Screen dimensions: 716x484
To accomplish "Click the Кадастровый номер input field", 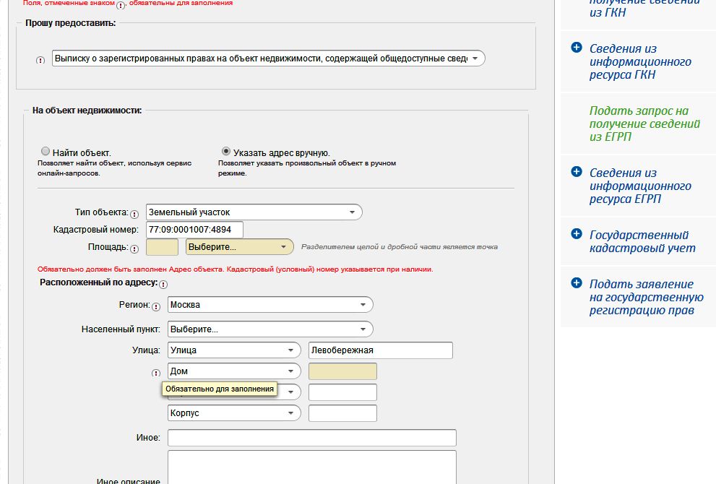I will [194, 230].
